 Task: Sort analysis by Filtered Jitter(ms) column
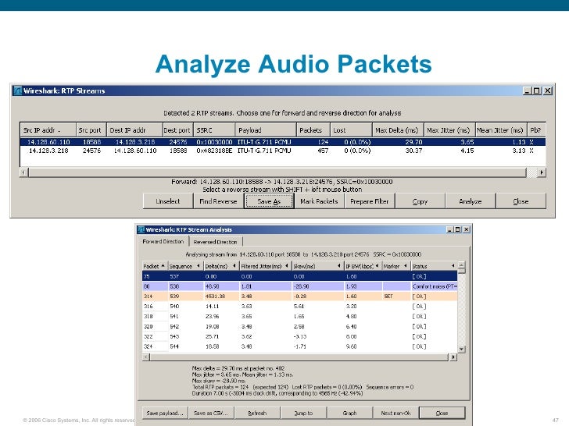[x=265, y=266]
